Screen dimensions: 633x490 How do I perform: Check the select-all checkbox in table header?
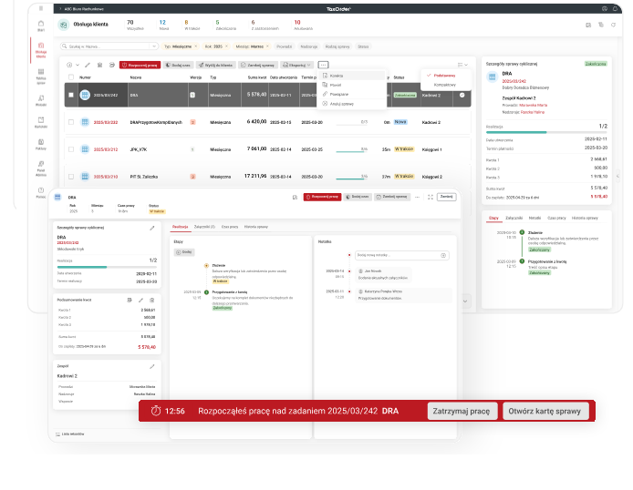71,78
